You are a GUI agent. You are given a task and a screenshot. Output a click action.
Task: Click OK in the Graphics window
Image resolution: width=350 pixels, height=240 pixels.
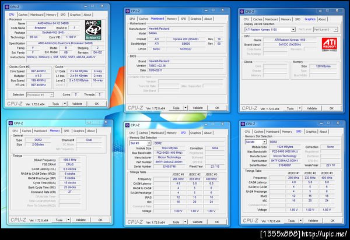[x=331, y=108]
